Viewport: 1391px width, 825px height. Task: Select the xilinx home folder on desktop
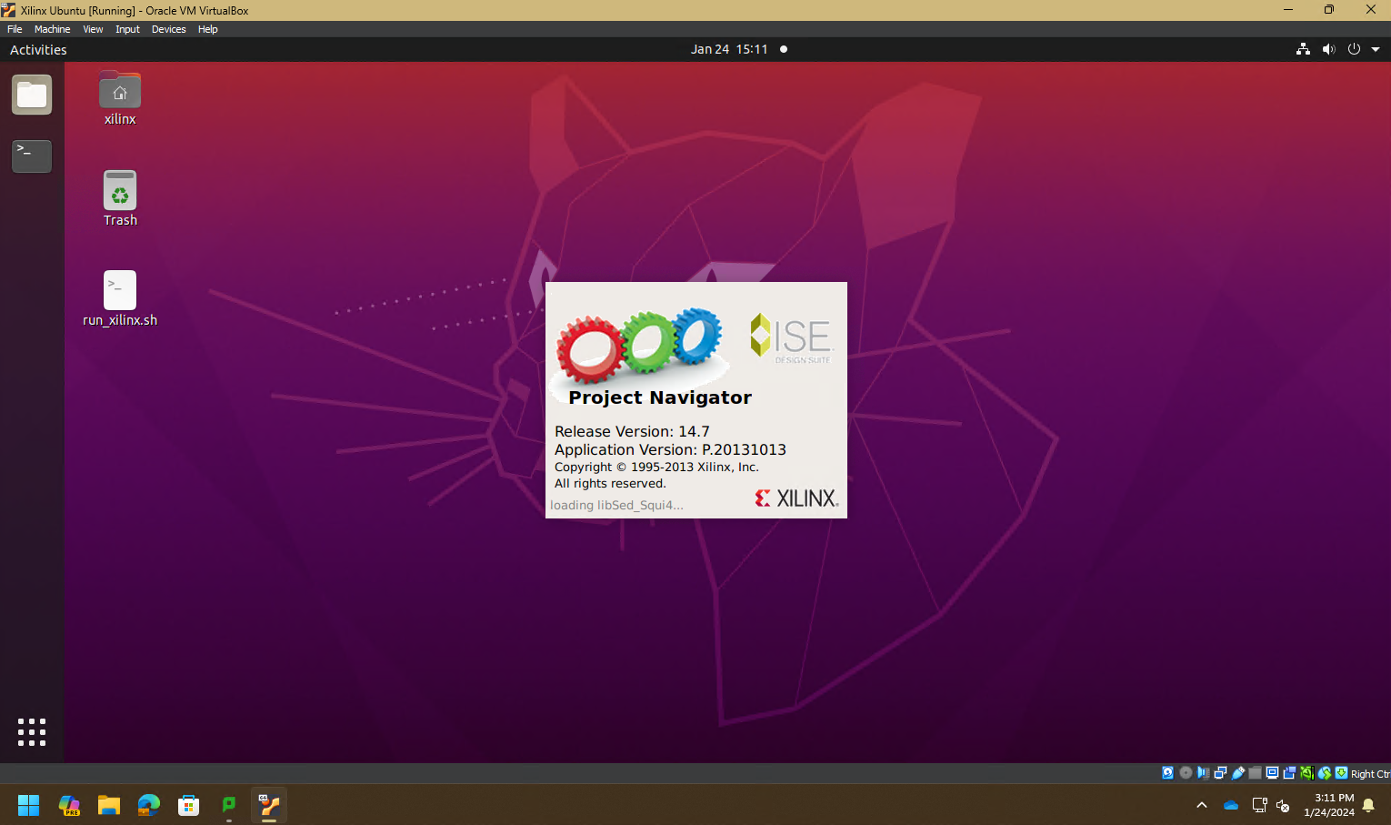tap(120, 98)
